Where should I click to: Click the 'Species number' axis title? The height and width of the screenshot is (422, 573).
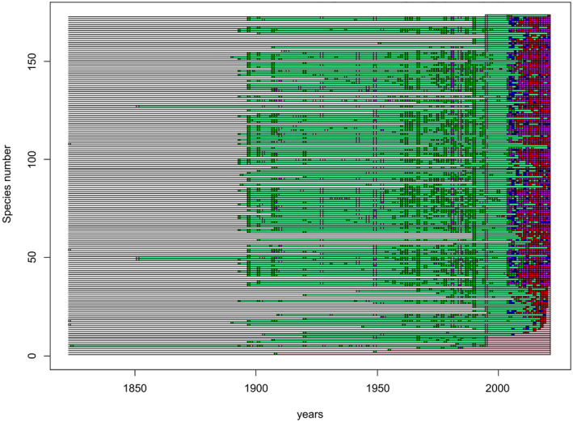click(x=7, y=184)
